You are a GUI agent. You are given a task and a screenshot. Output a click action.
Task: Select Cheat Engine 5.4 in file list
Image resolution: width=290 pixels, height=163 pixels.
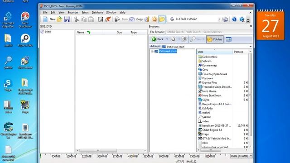click(x=210, y=130)
